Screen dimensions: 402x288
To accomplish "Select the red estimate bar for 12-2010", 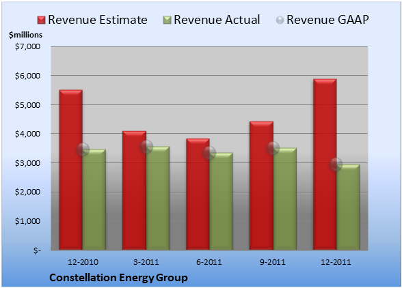I will pos(71,170).
